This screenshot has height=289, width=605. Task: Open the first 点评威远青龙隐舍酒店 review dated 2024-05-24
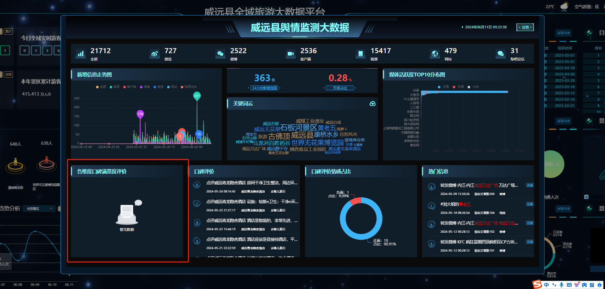click(x=251, y=183)
